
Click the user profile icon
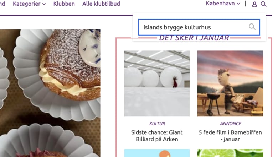pos(254,4)
